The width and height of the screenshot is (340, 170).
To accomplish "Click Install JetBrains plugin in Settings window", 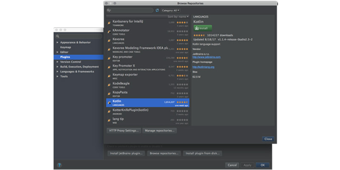I will click(126, 153).
